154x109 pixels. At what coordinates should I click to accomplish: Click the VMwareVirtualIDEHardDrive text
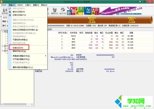point(62,57)
